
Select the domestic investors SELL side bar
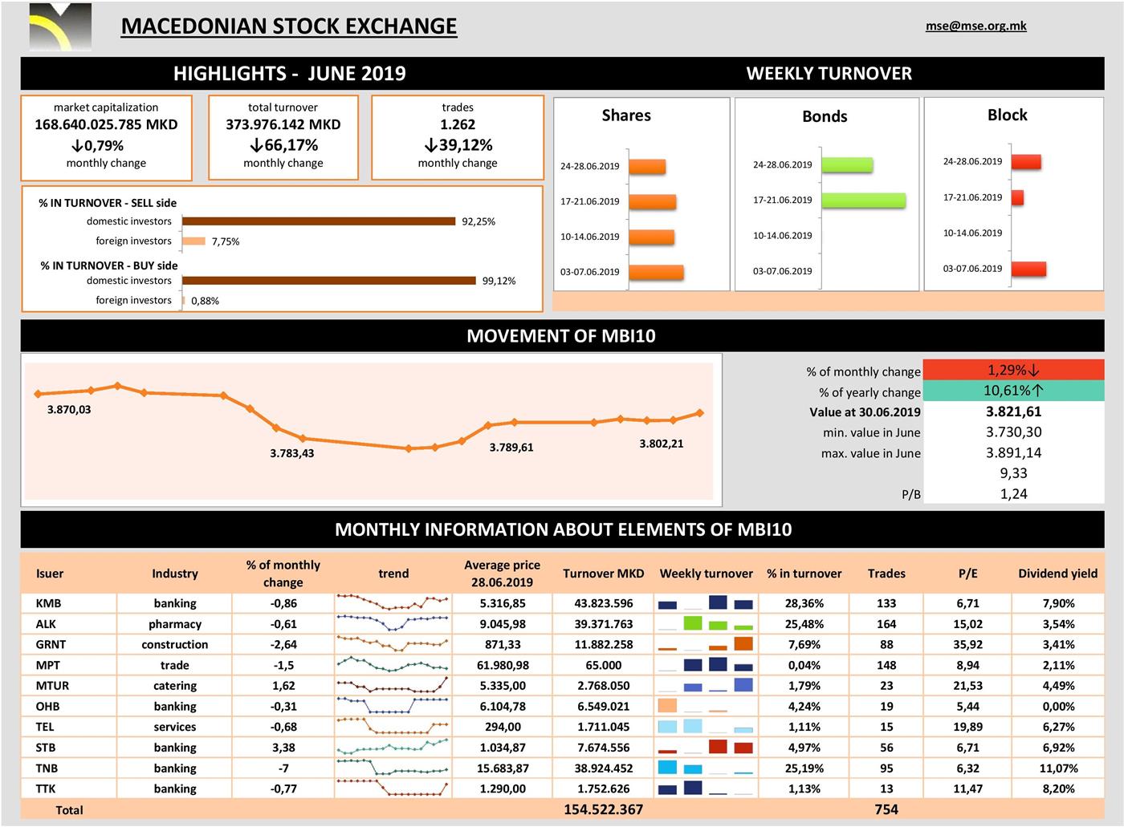tap(319, 221)
